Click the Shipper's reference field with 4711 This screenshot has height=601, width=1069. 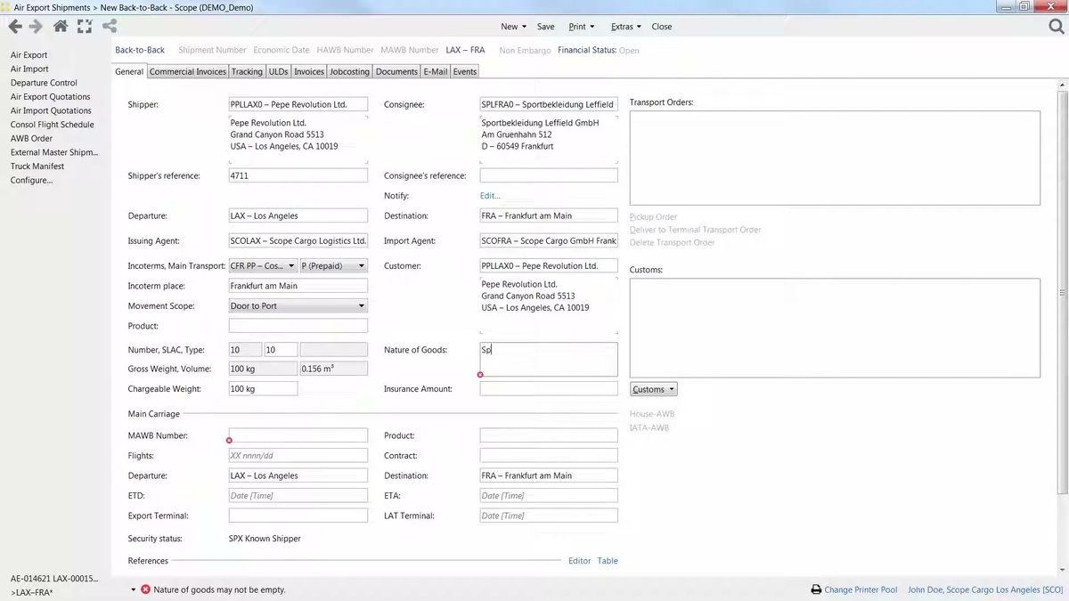coord(298,175)
